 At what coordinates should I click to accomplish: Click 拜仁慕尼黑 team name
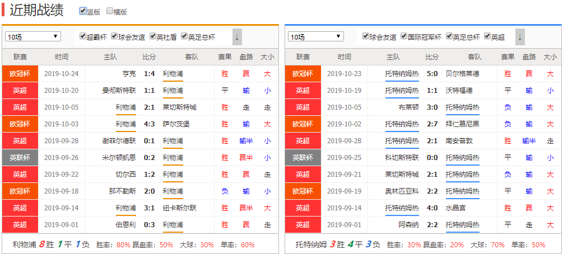pyautogui.click(x=463, y=124)
